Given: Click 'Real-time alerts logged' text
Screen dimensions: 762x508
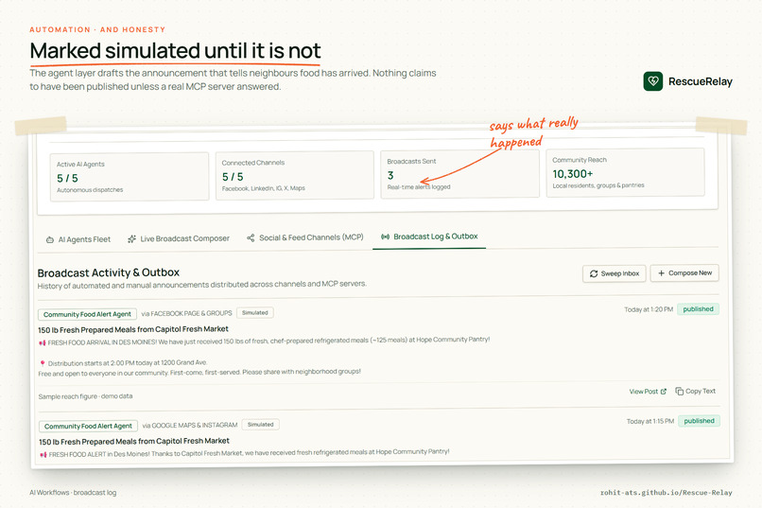Looking at the screenshot, I should pyautogui.click(x=419, y=186).
